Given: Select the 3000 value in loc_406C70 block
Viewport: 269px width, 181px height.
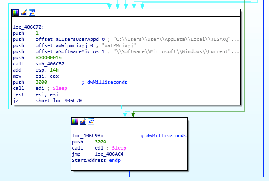Looking at the screenshot, I should [41, 82].
